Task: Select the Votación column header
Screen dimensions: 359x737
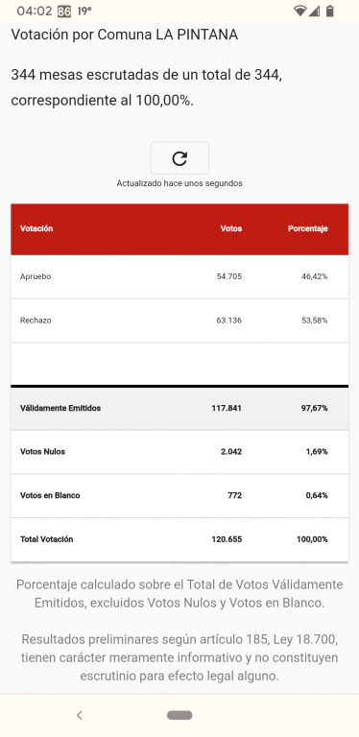Action: 36,229
